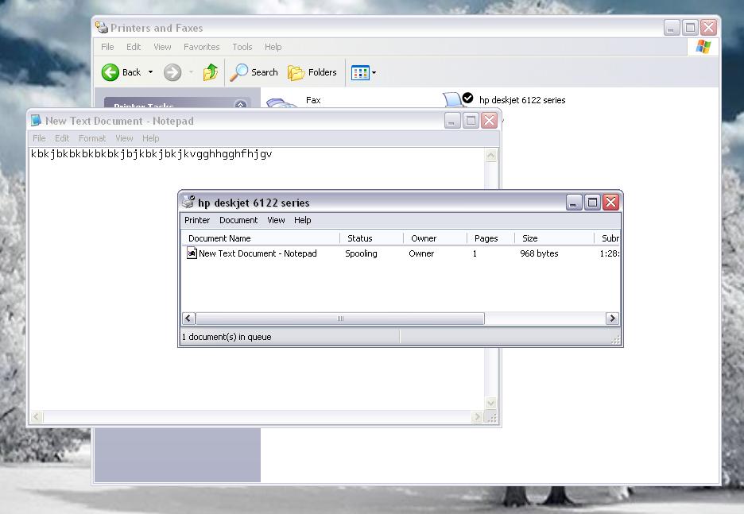Click the Notepad vertical scroll down arrow
The height and width of the screenshot is (514, 744).
tap(491, 404)
